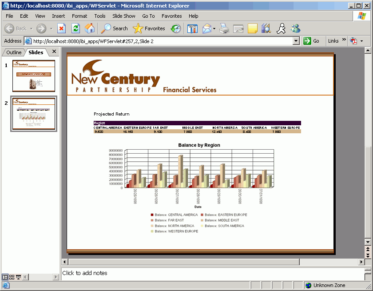Image resolution: width=373 pixels, height=291 pixels.
Task: Open the Help menu
Action: 194,16
